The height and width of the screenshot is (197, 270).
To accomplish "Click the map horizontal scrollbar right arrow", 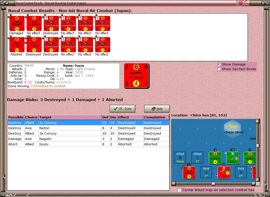I will click(253, 184).
